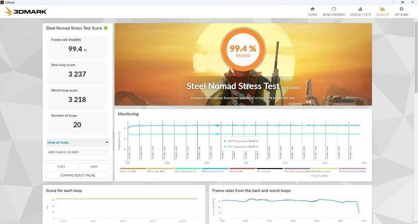Click Best loop score value 3 237

pyautogui.click(x=77, y=74)
